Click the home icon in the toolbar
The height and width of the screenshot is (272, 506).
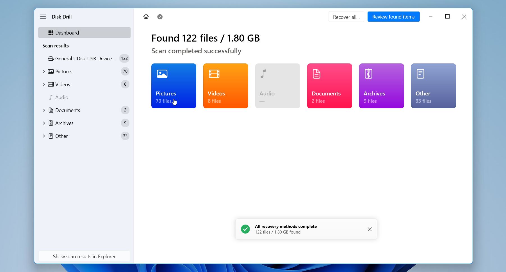[146, 17]
